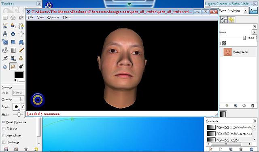The height and width of the screenshot is (152, 259).
Task: Switch to the Undo History tab
Action: 231,20
